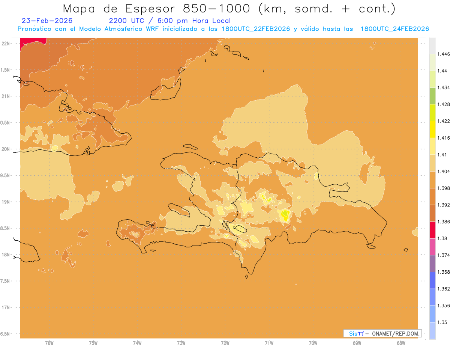
Task: Click the 75W longitude axis label
Action: (93, 343)
